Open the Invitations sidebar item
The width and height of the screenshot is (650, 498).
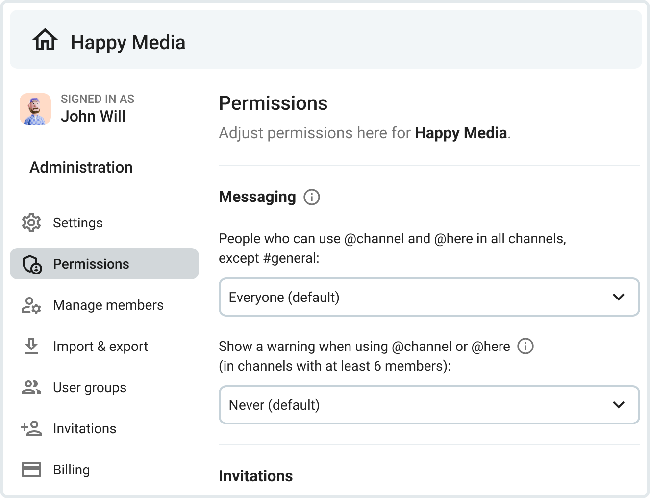(85, 428)
